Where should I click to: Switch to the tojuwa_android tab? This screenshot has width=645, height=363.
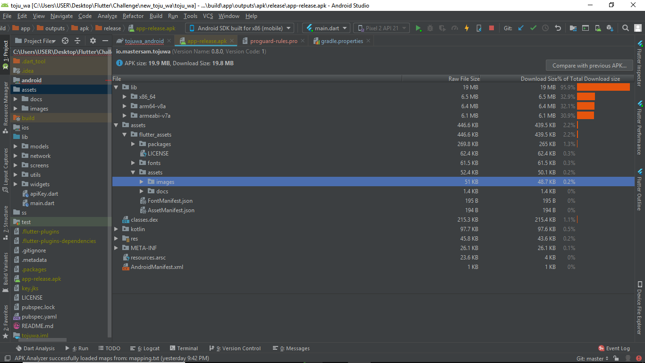coord(144,41)
